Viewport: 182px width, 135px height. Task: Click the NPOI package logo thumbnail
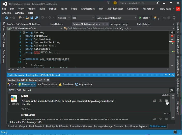(x=14, y=98)
